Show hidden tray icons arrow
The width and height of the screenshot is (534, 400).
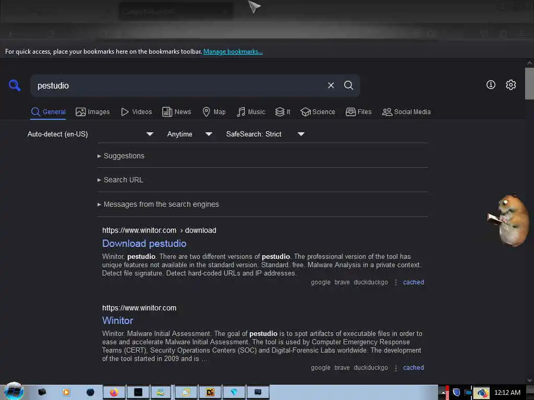pyautogui.click(x=443, y=393)
